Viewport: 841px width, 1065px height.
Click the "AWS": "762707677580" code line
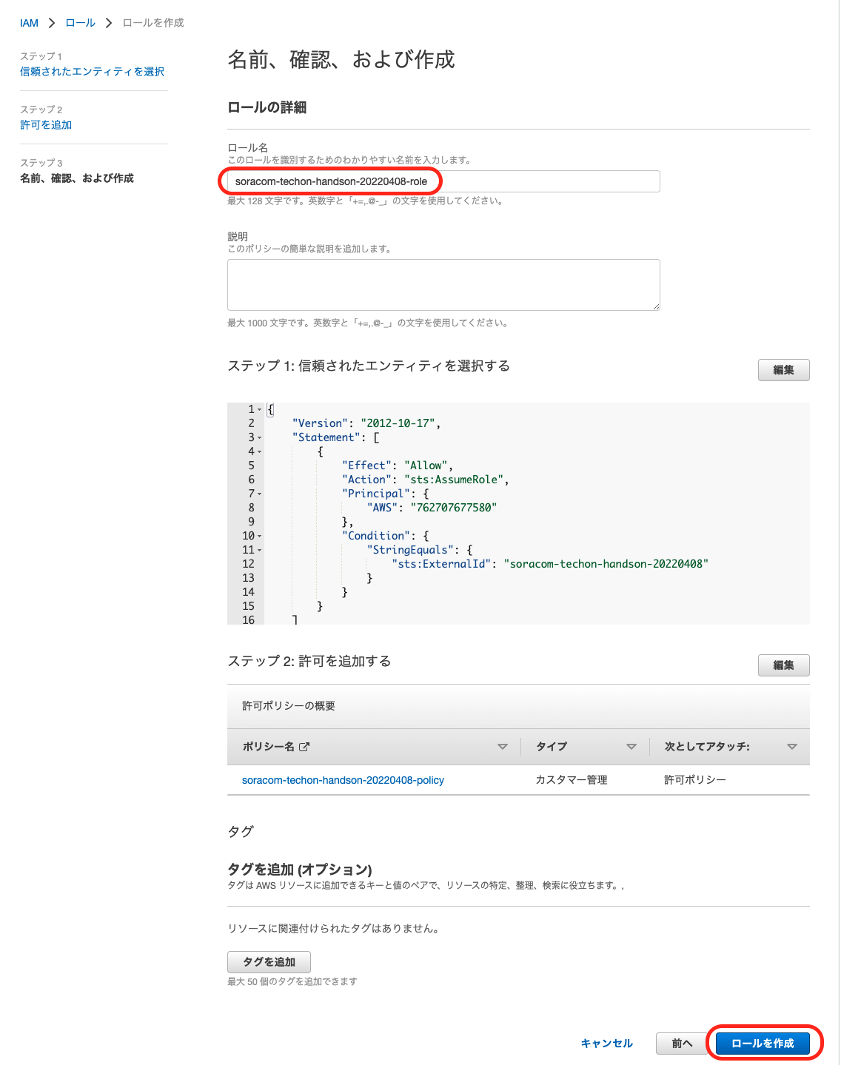432,508
